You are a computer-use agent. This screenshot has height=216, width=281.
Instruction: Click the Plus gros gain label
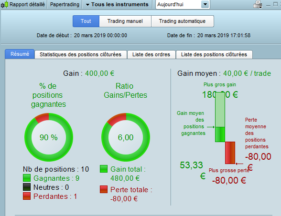click(x=220, y=84)
